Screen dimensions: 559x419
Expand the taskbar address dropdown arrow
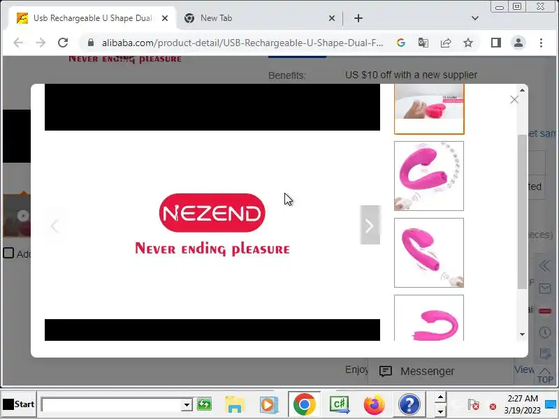[x=187, y=405]
